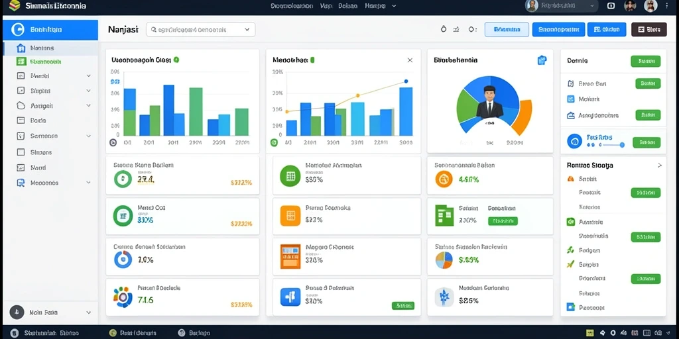Expand the Rentoe Stootja section arrow
Image resolution: width=679 pixels, height=339 pixels.
pyautogui.click(x=660, y=165)
